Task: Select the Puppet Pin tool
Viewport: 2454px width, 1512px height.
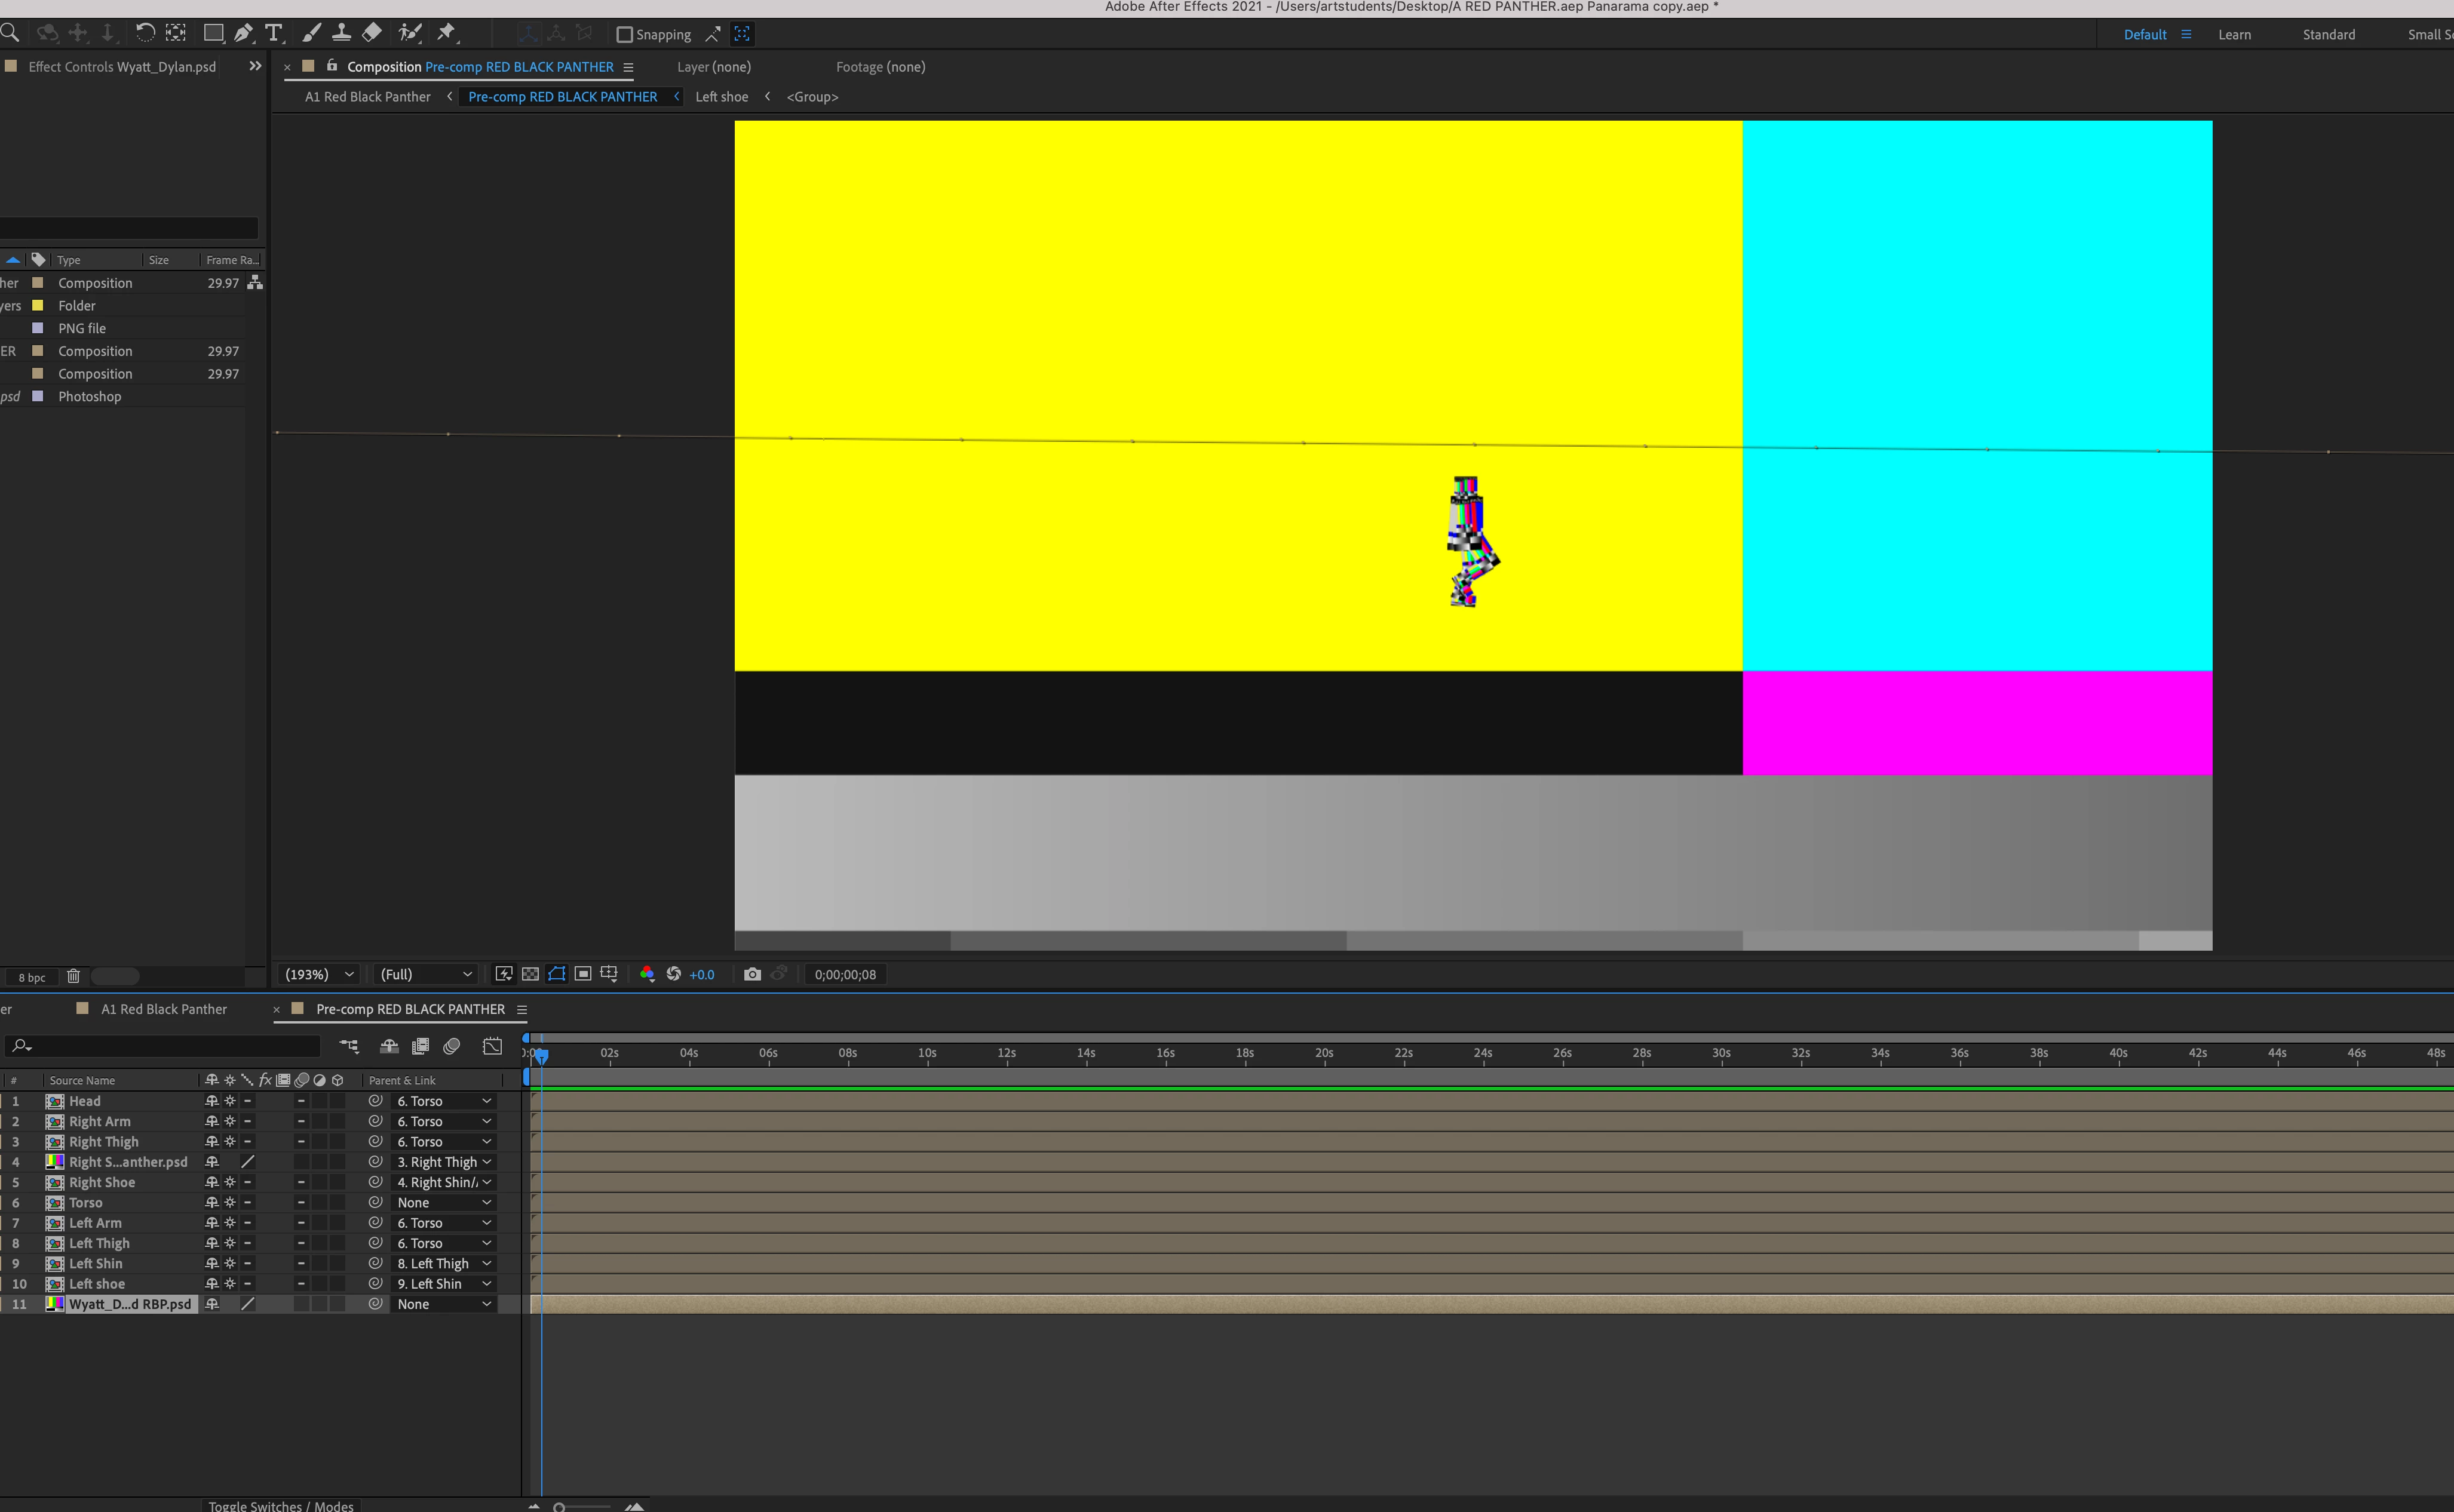Action: click(446, 33)
